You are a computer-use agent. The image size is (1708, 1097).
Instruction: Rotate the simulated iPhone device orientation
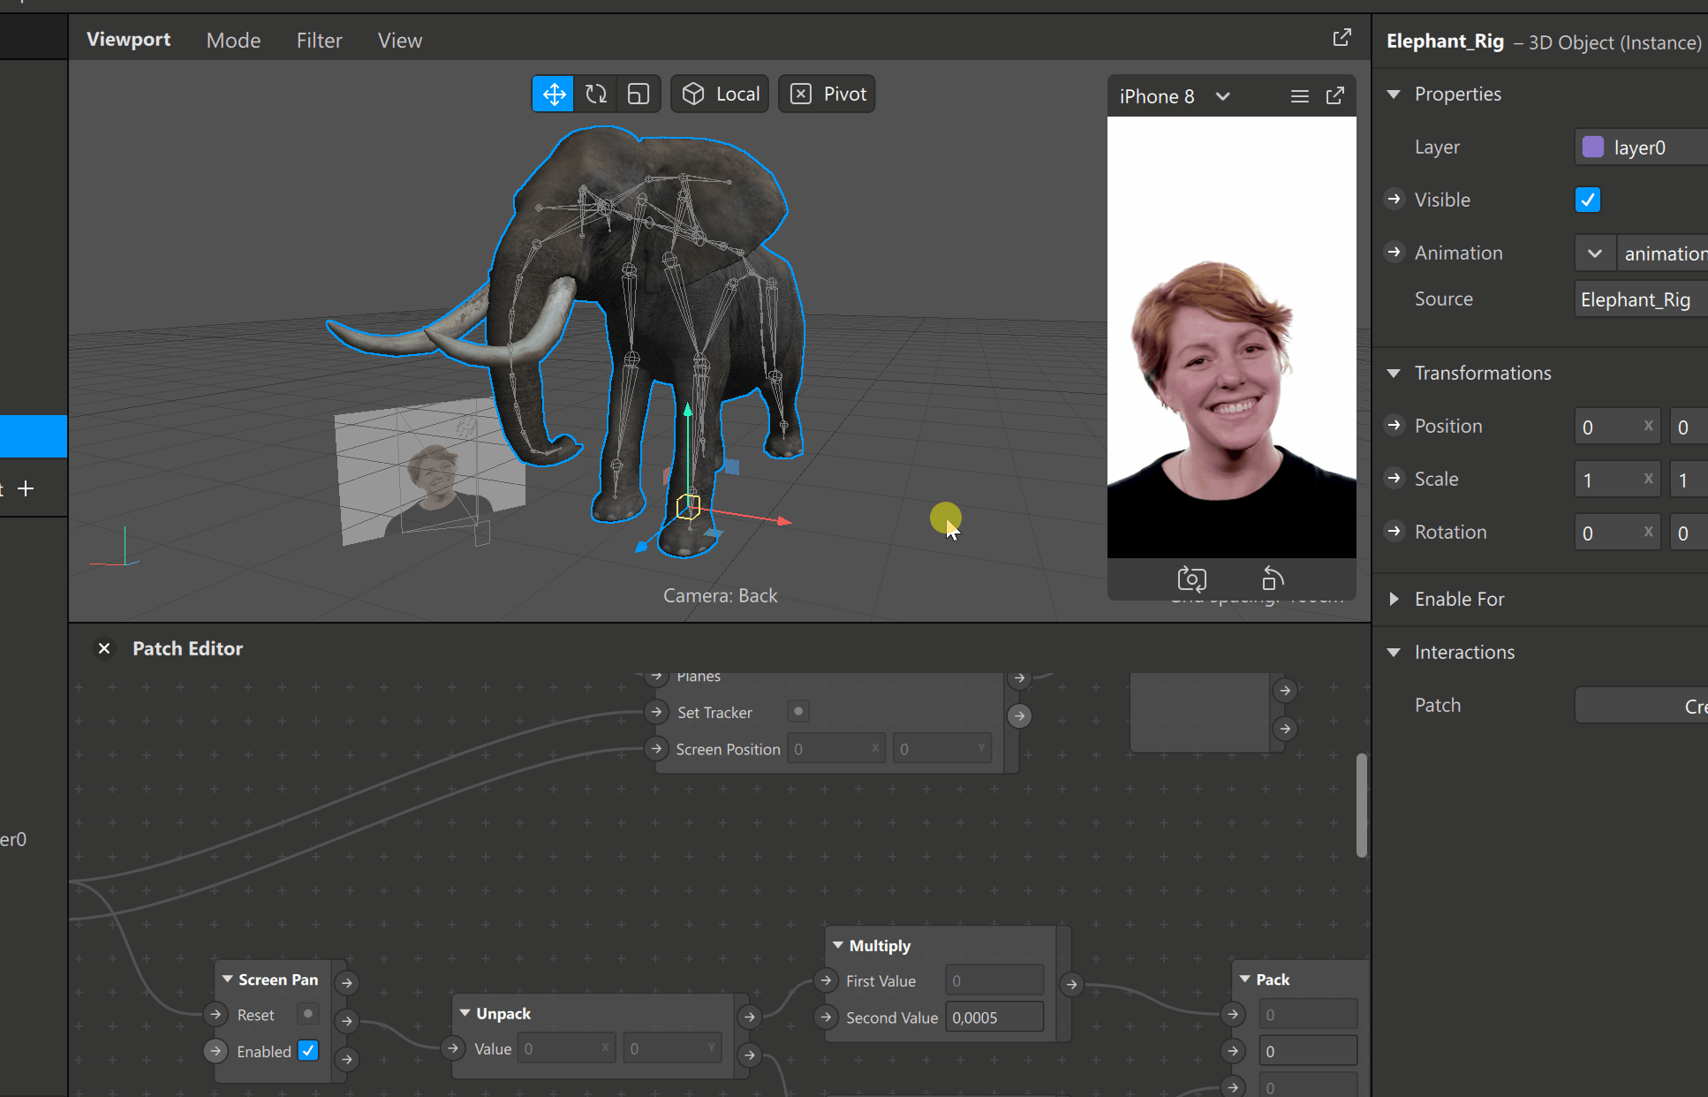pyautogui.click(x=1272, y=579)
